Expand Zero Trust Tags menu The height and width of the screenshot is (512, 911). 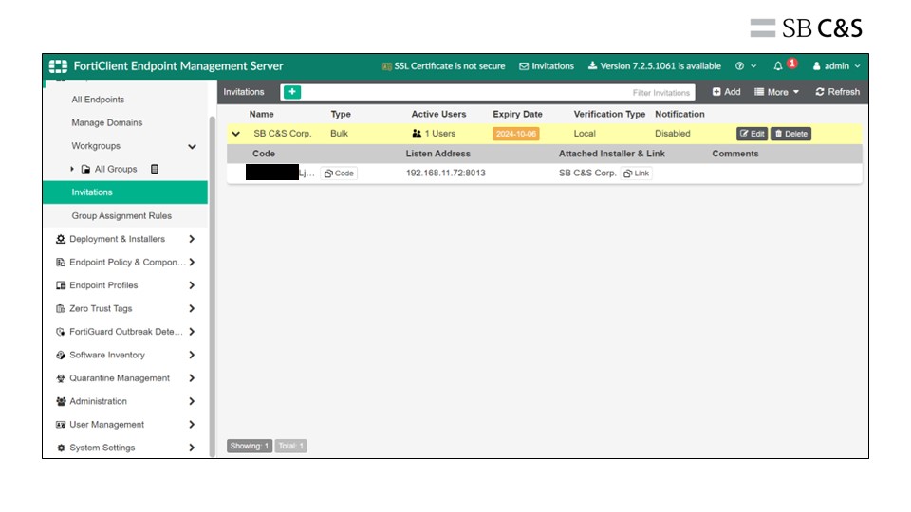point(192,308)
